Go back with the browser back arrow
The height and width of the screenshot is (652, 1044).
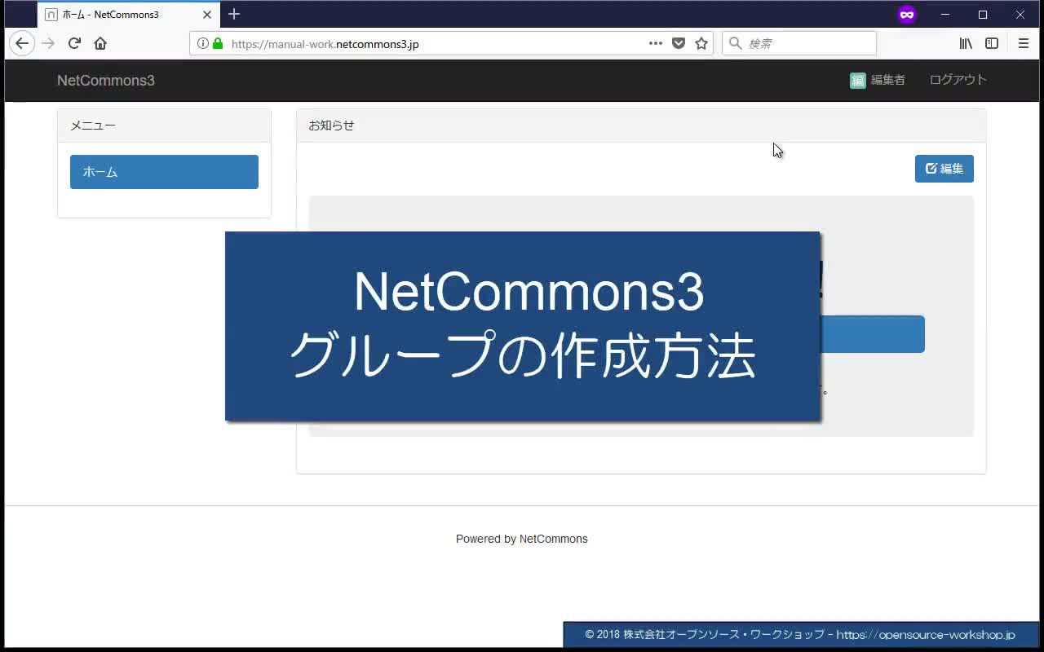pyautogui.click(x=22, y=43)
